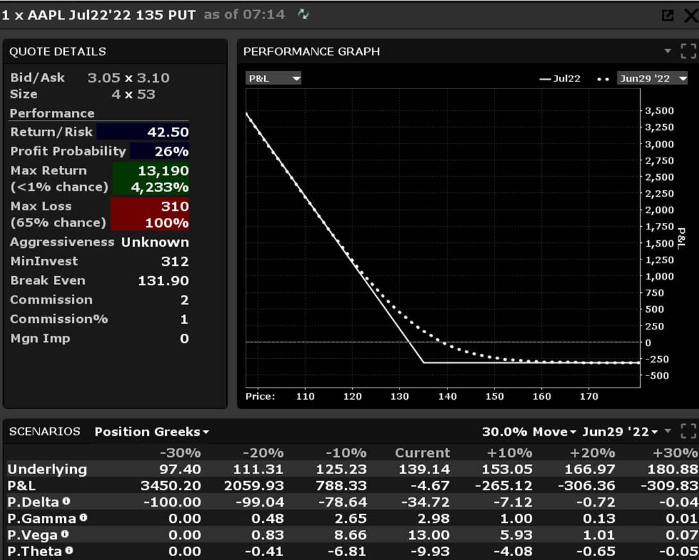Viewport: 699px width, 560px height.
Task: Click the P.Theta info icon
Action: [69, 550]
